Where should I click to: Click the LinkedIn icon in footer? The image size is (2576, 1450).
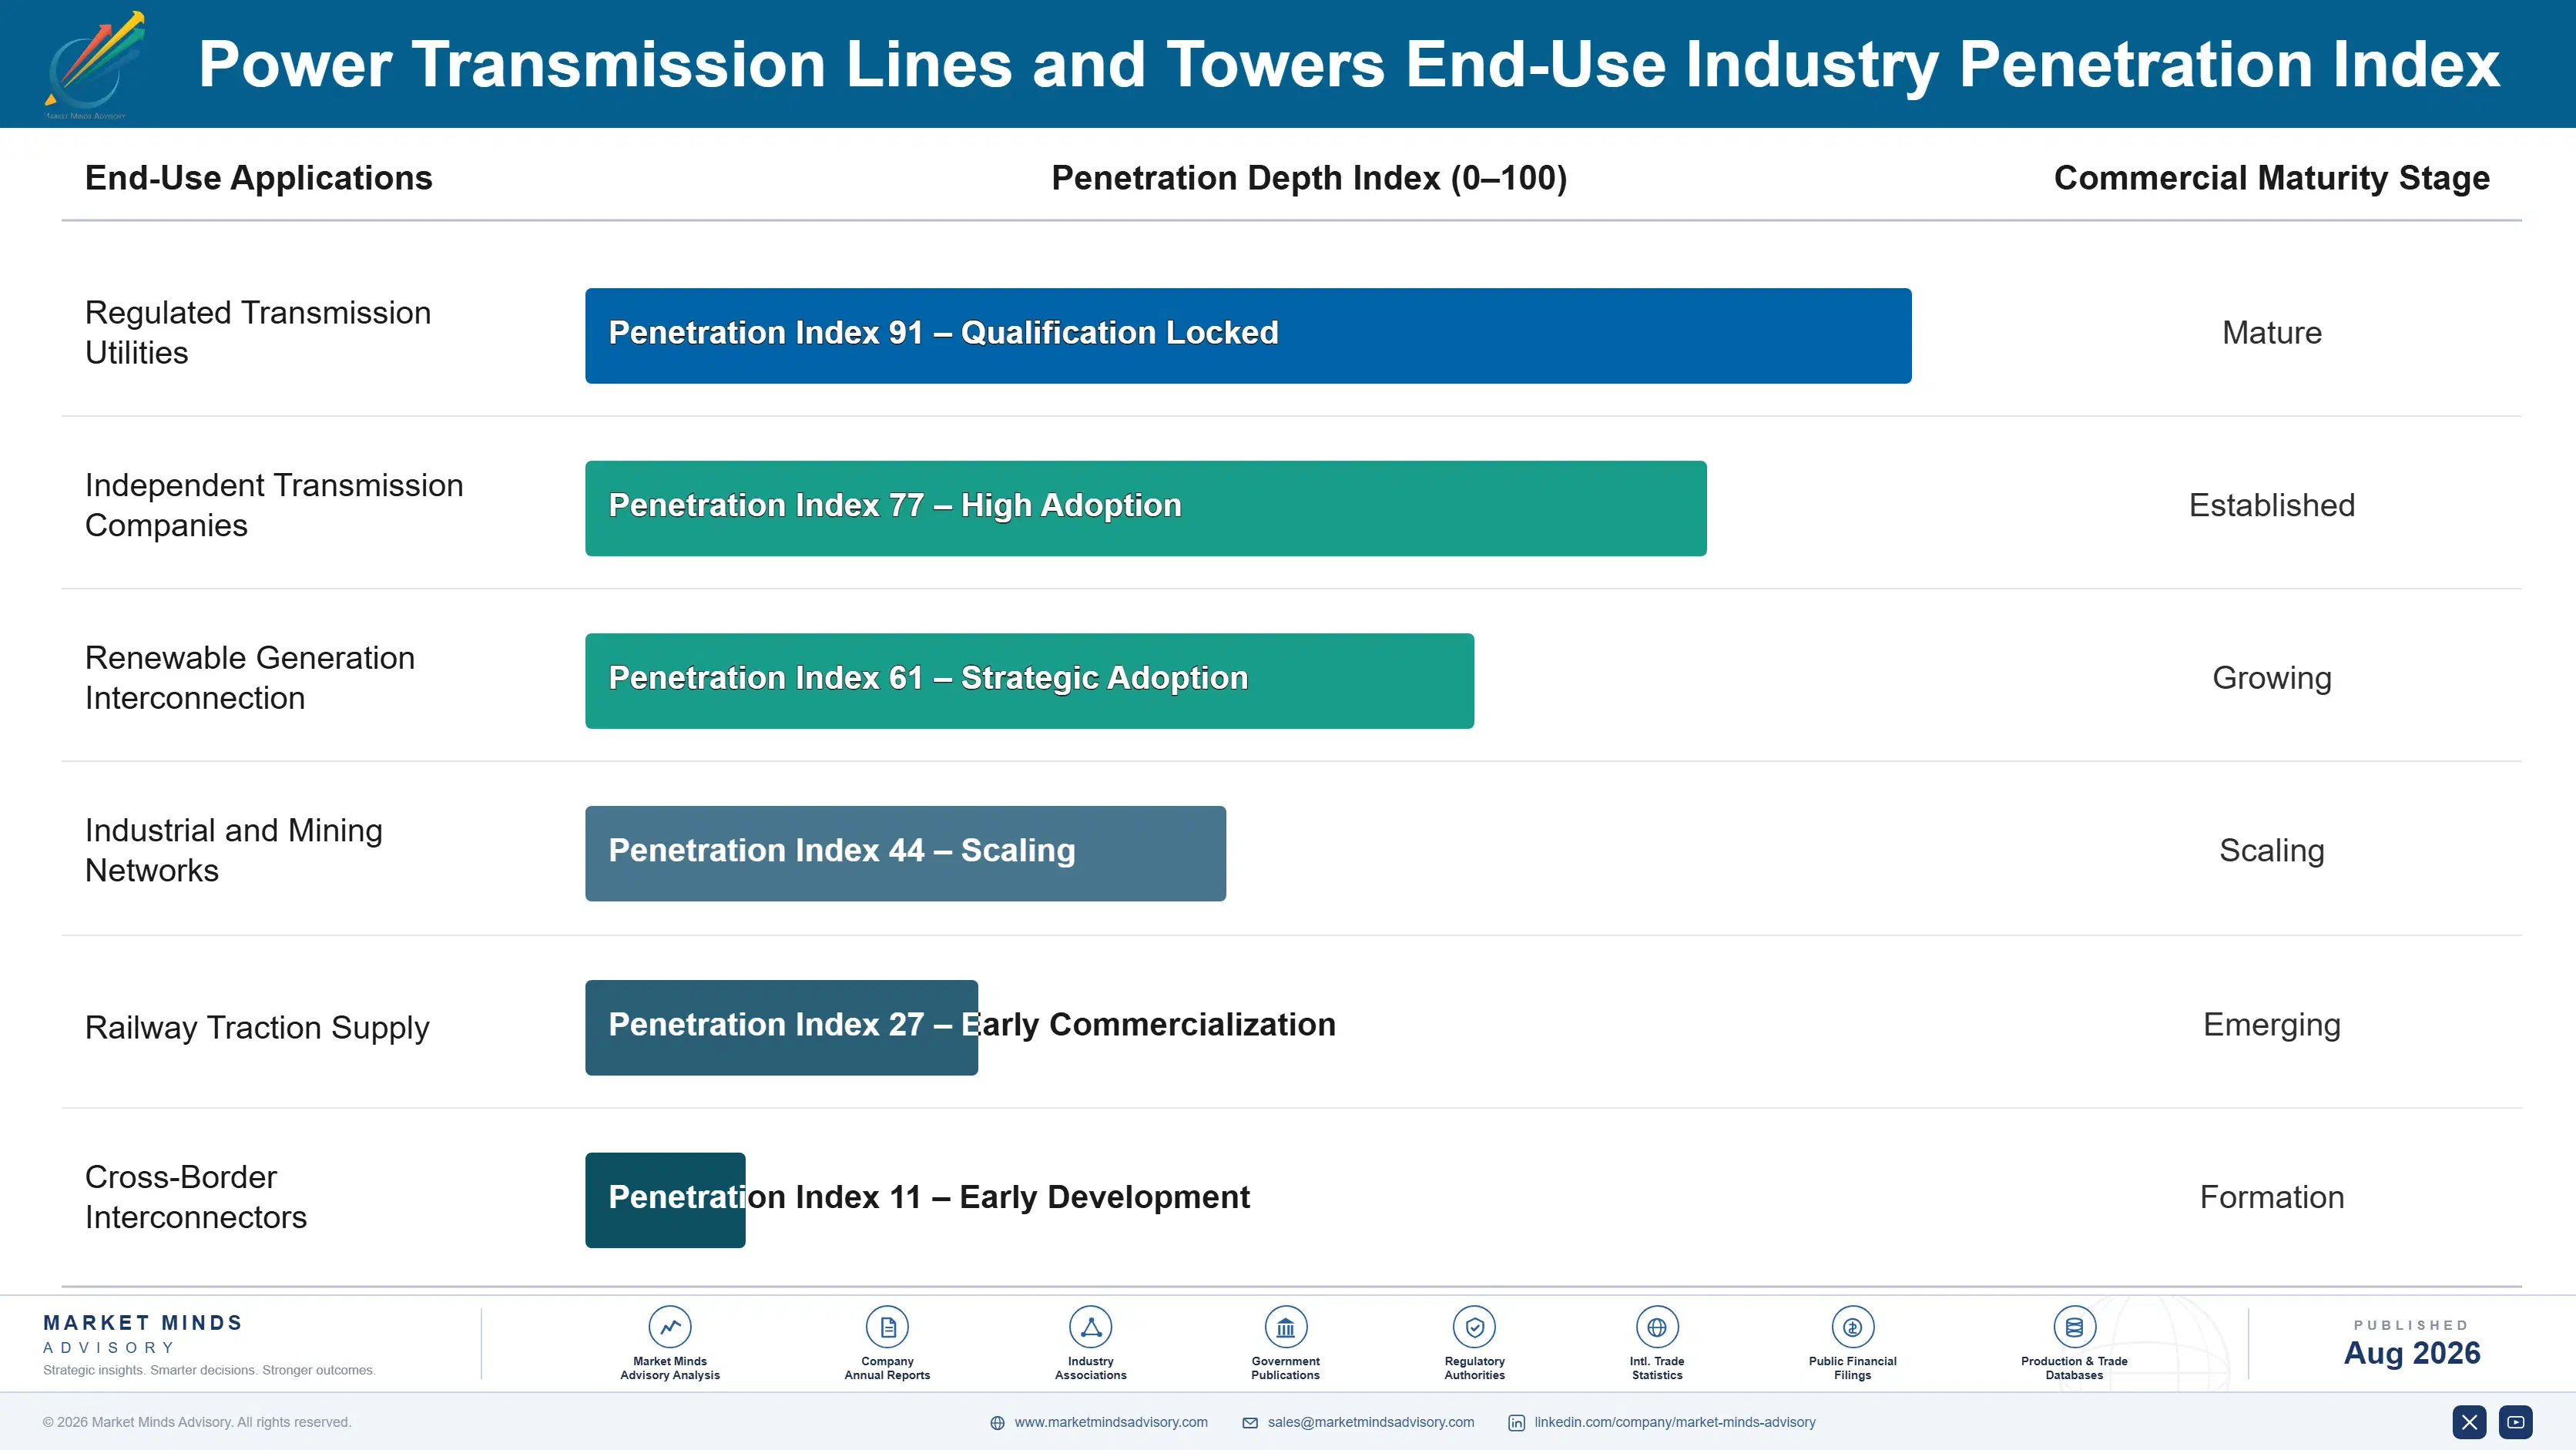[1516, 1423]
